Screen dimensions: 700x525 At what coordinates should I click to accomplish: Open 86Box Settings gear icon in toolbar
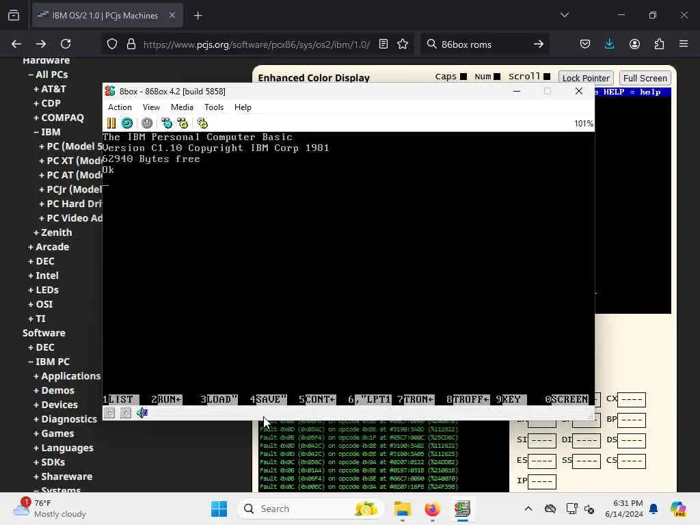click(202, 123)
